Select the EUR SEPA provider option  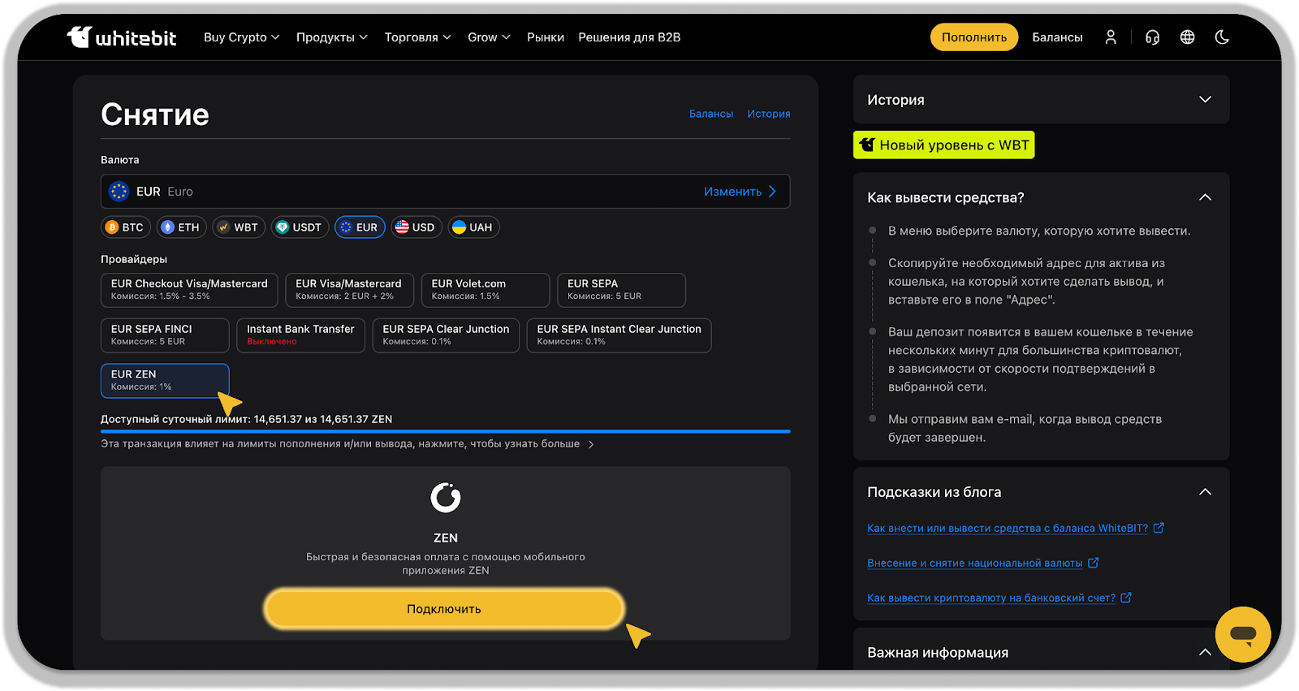point(621,290)
